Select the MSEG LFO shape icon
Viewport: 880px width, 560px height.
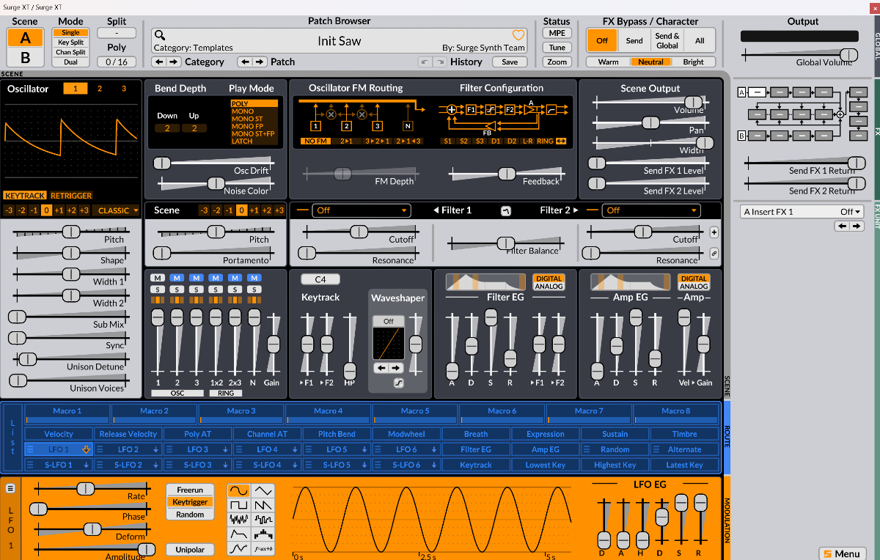[x=239, y=548]
